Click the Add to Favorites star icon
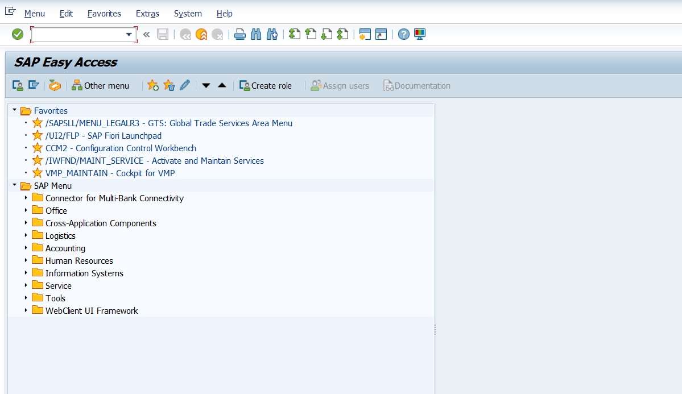This screenshot has width=682, height=394. coord(152,85)
